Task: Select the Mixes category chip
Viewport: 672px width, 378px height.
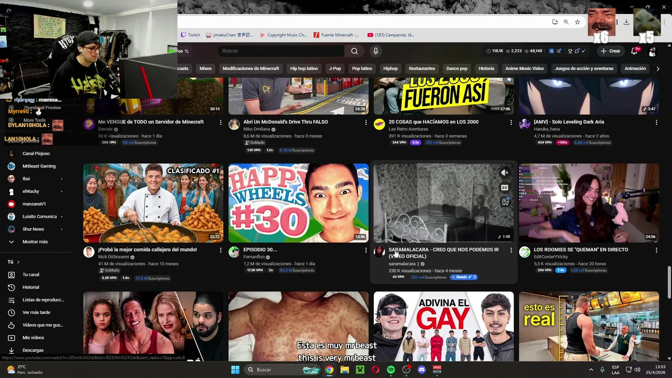Action: coord(205,68)
